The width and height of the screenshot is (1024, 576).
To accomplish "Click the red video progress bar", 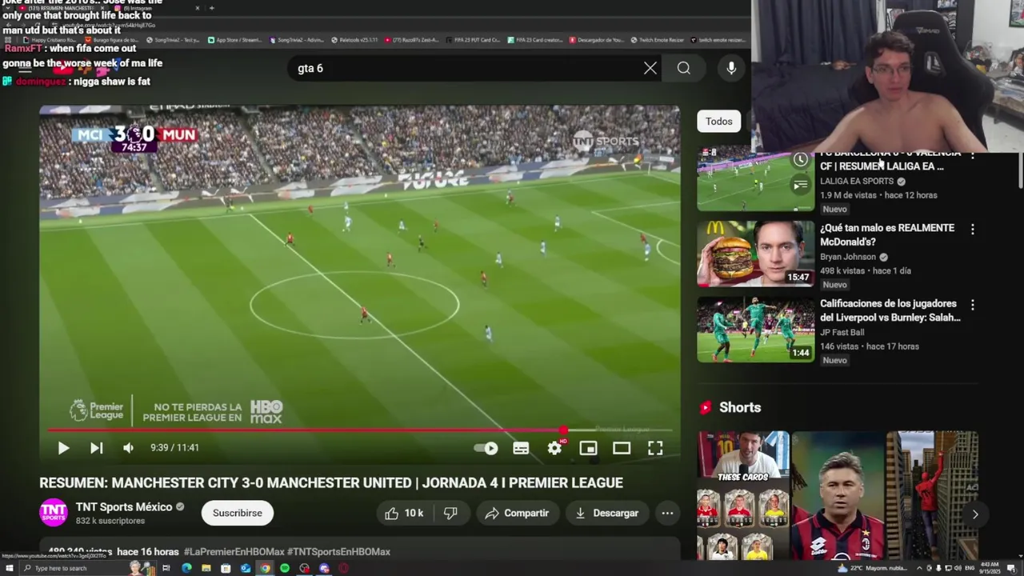I will click(360, 430).
